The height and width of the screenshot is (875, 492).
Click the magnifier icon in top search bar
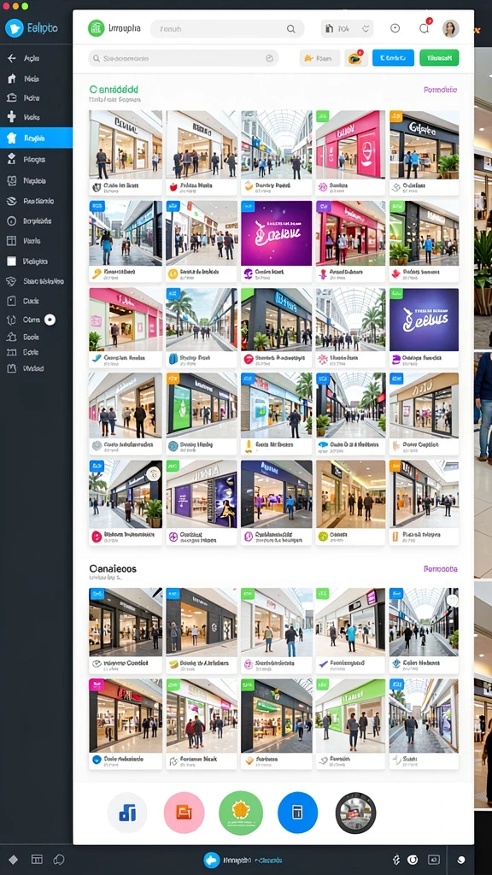click(x=290, y=28)
